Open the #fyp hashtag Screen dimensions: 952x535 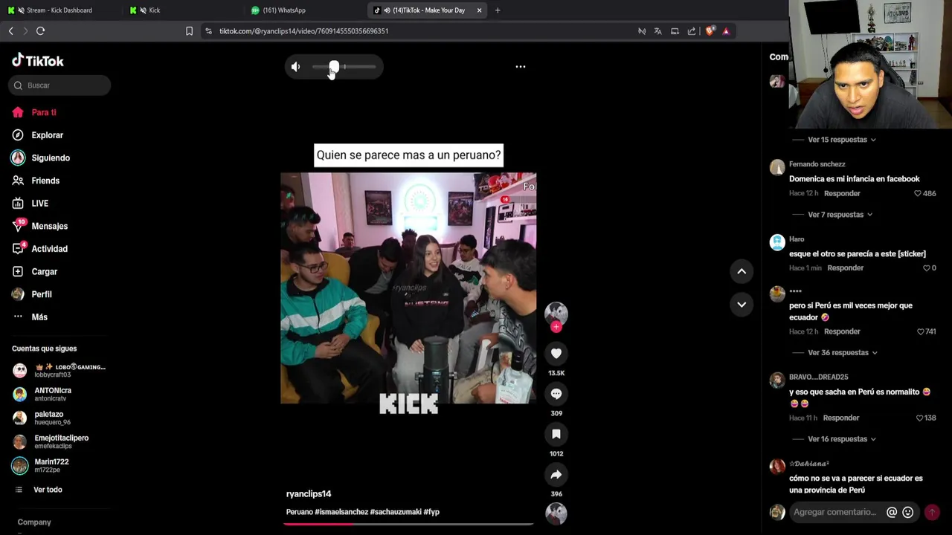431,512
